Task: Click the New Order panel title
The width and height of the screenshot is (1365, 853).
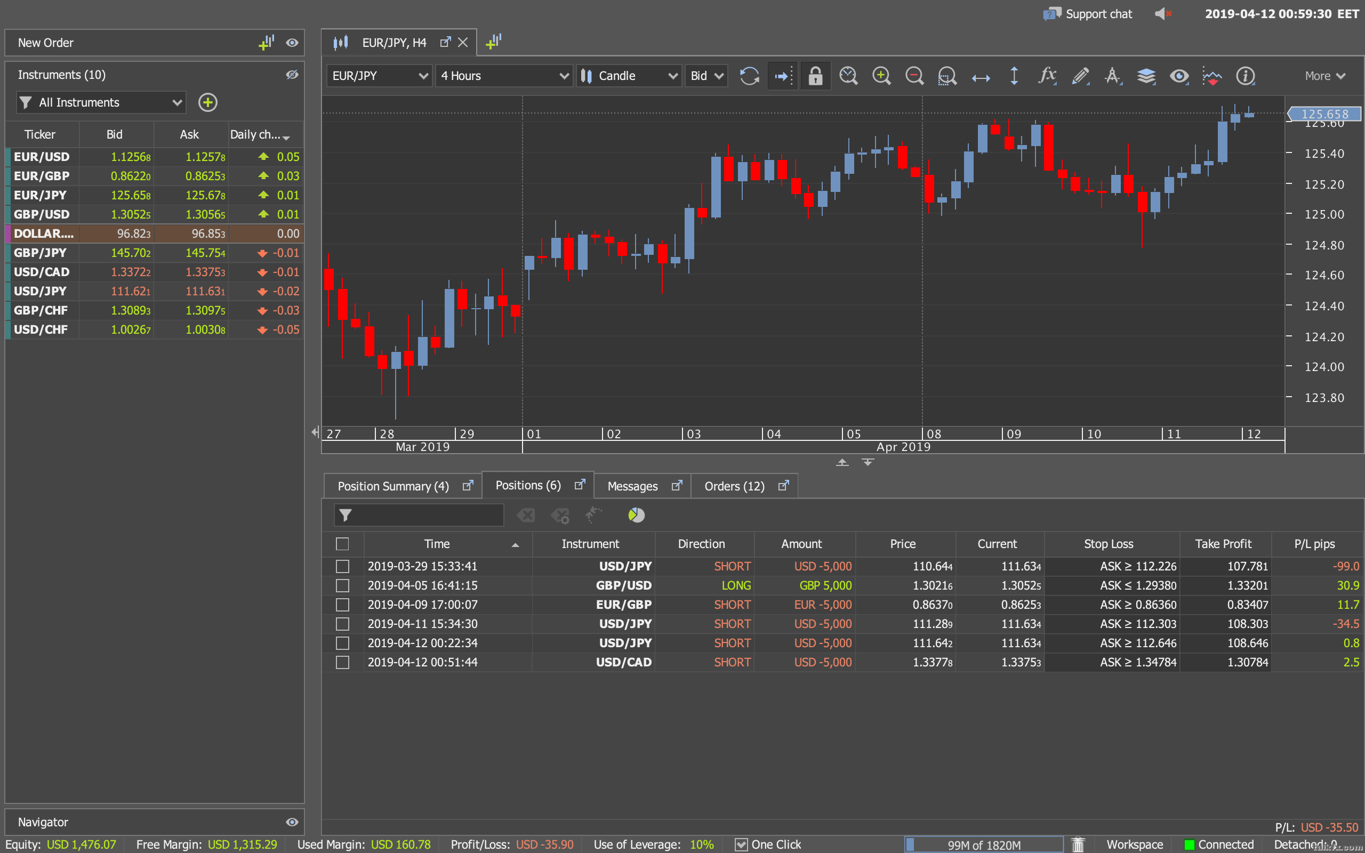Action: point(46,43)
